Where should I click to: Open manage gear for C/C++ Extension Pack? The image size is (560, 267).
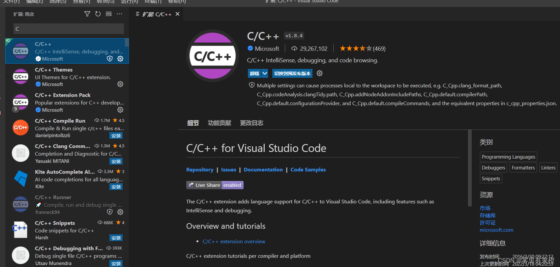(x=120, y=110)
